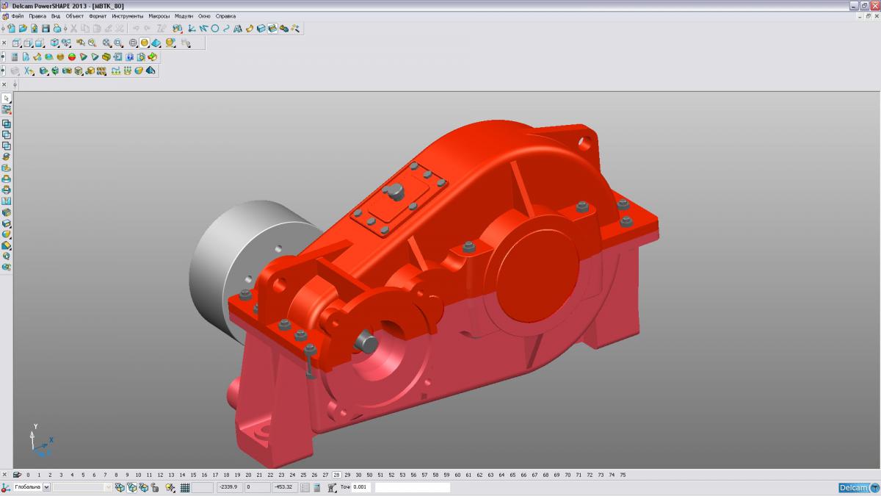Viewport: 881px width, 496px height.
Task: Select the Surface creation tool
Action: [x=250, y=29]
